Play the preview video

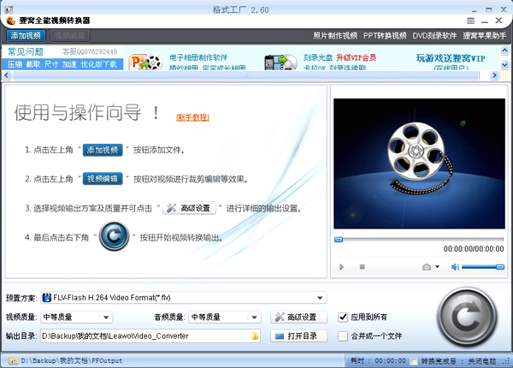[341, 267]
